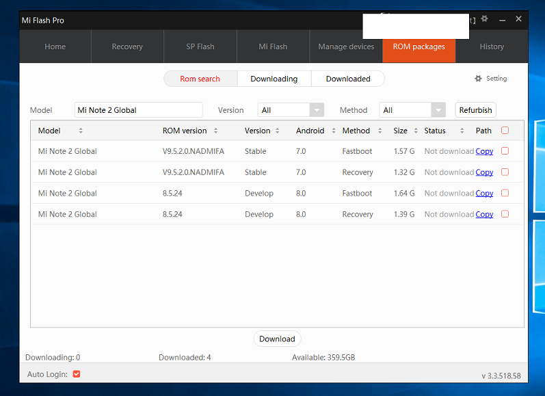The width and height of the screenshot is (545, 396).
Task: Open the Method filter dropdown
Action: point(438,110)
